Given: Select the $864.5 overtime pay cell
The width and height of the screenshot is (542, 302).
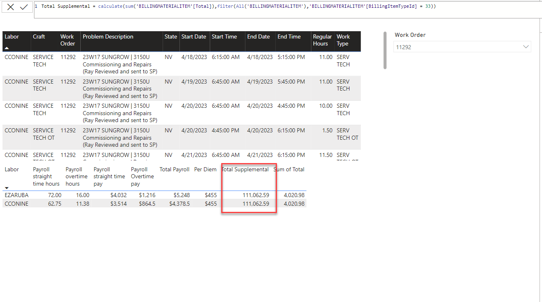Looking at the screenshot, I should pyautogui.click(x=147, y=204).
